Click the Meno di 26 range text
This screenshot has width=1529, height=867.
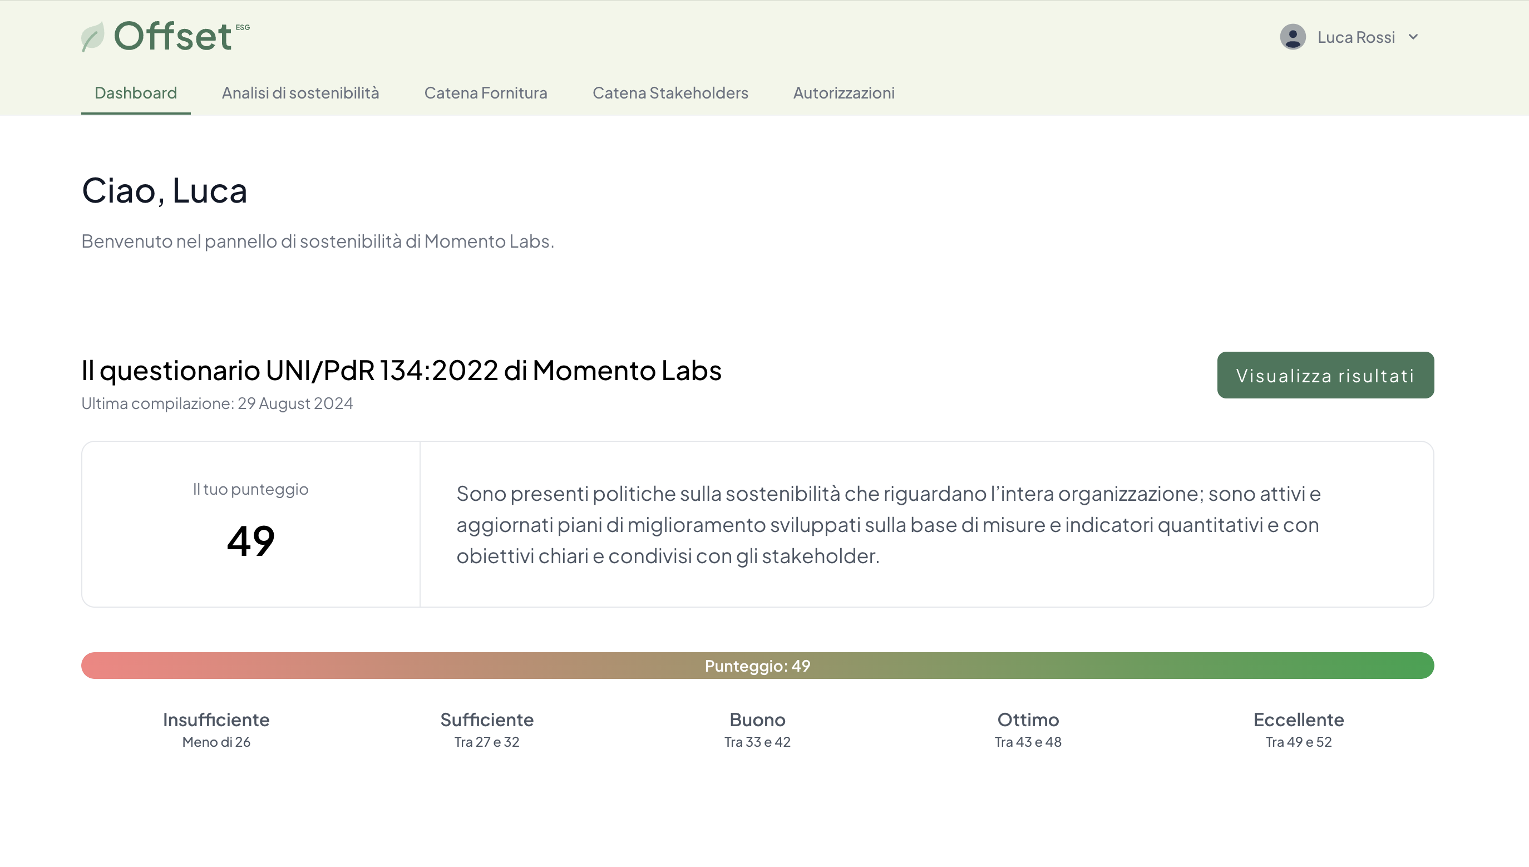(x=216, y=742)
